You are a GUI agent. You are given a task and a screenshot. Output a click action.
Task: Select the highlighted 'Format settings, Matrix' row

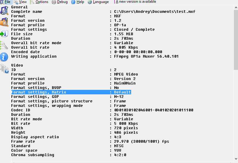(x=71, y=92)
